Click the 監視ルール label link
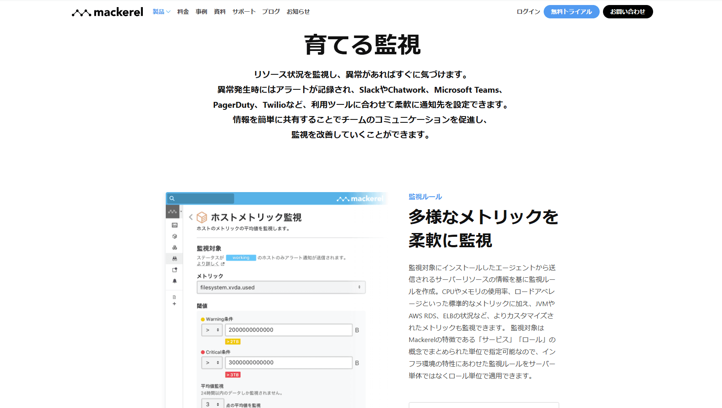The height and width of the screenshot is (408, 722). pos(425,197)
